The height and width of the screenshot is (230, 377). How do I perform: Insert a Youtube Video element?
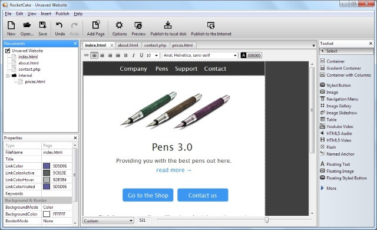point(337,126)
